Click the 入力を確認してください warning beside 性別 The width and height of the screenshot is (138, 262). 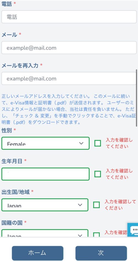[x=119, y=143]
